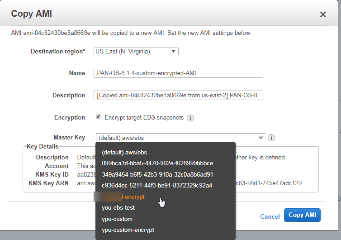This screenshot has height=240, width=341.
Task: Choose key starting with 349a9454
Action: [157, 174]
